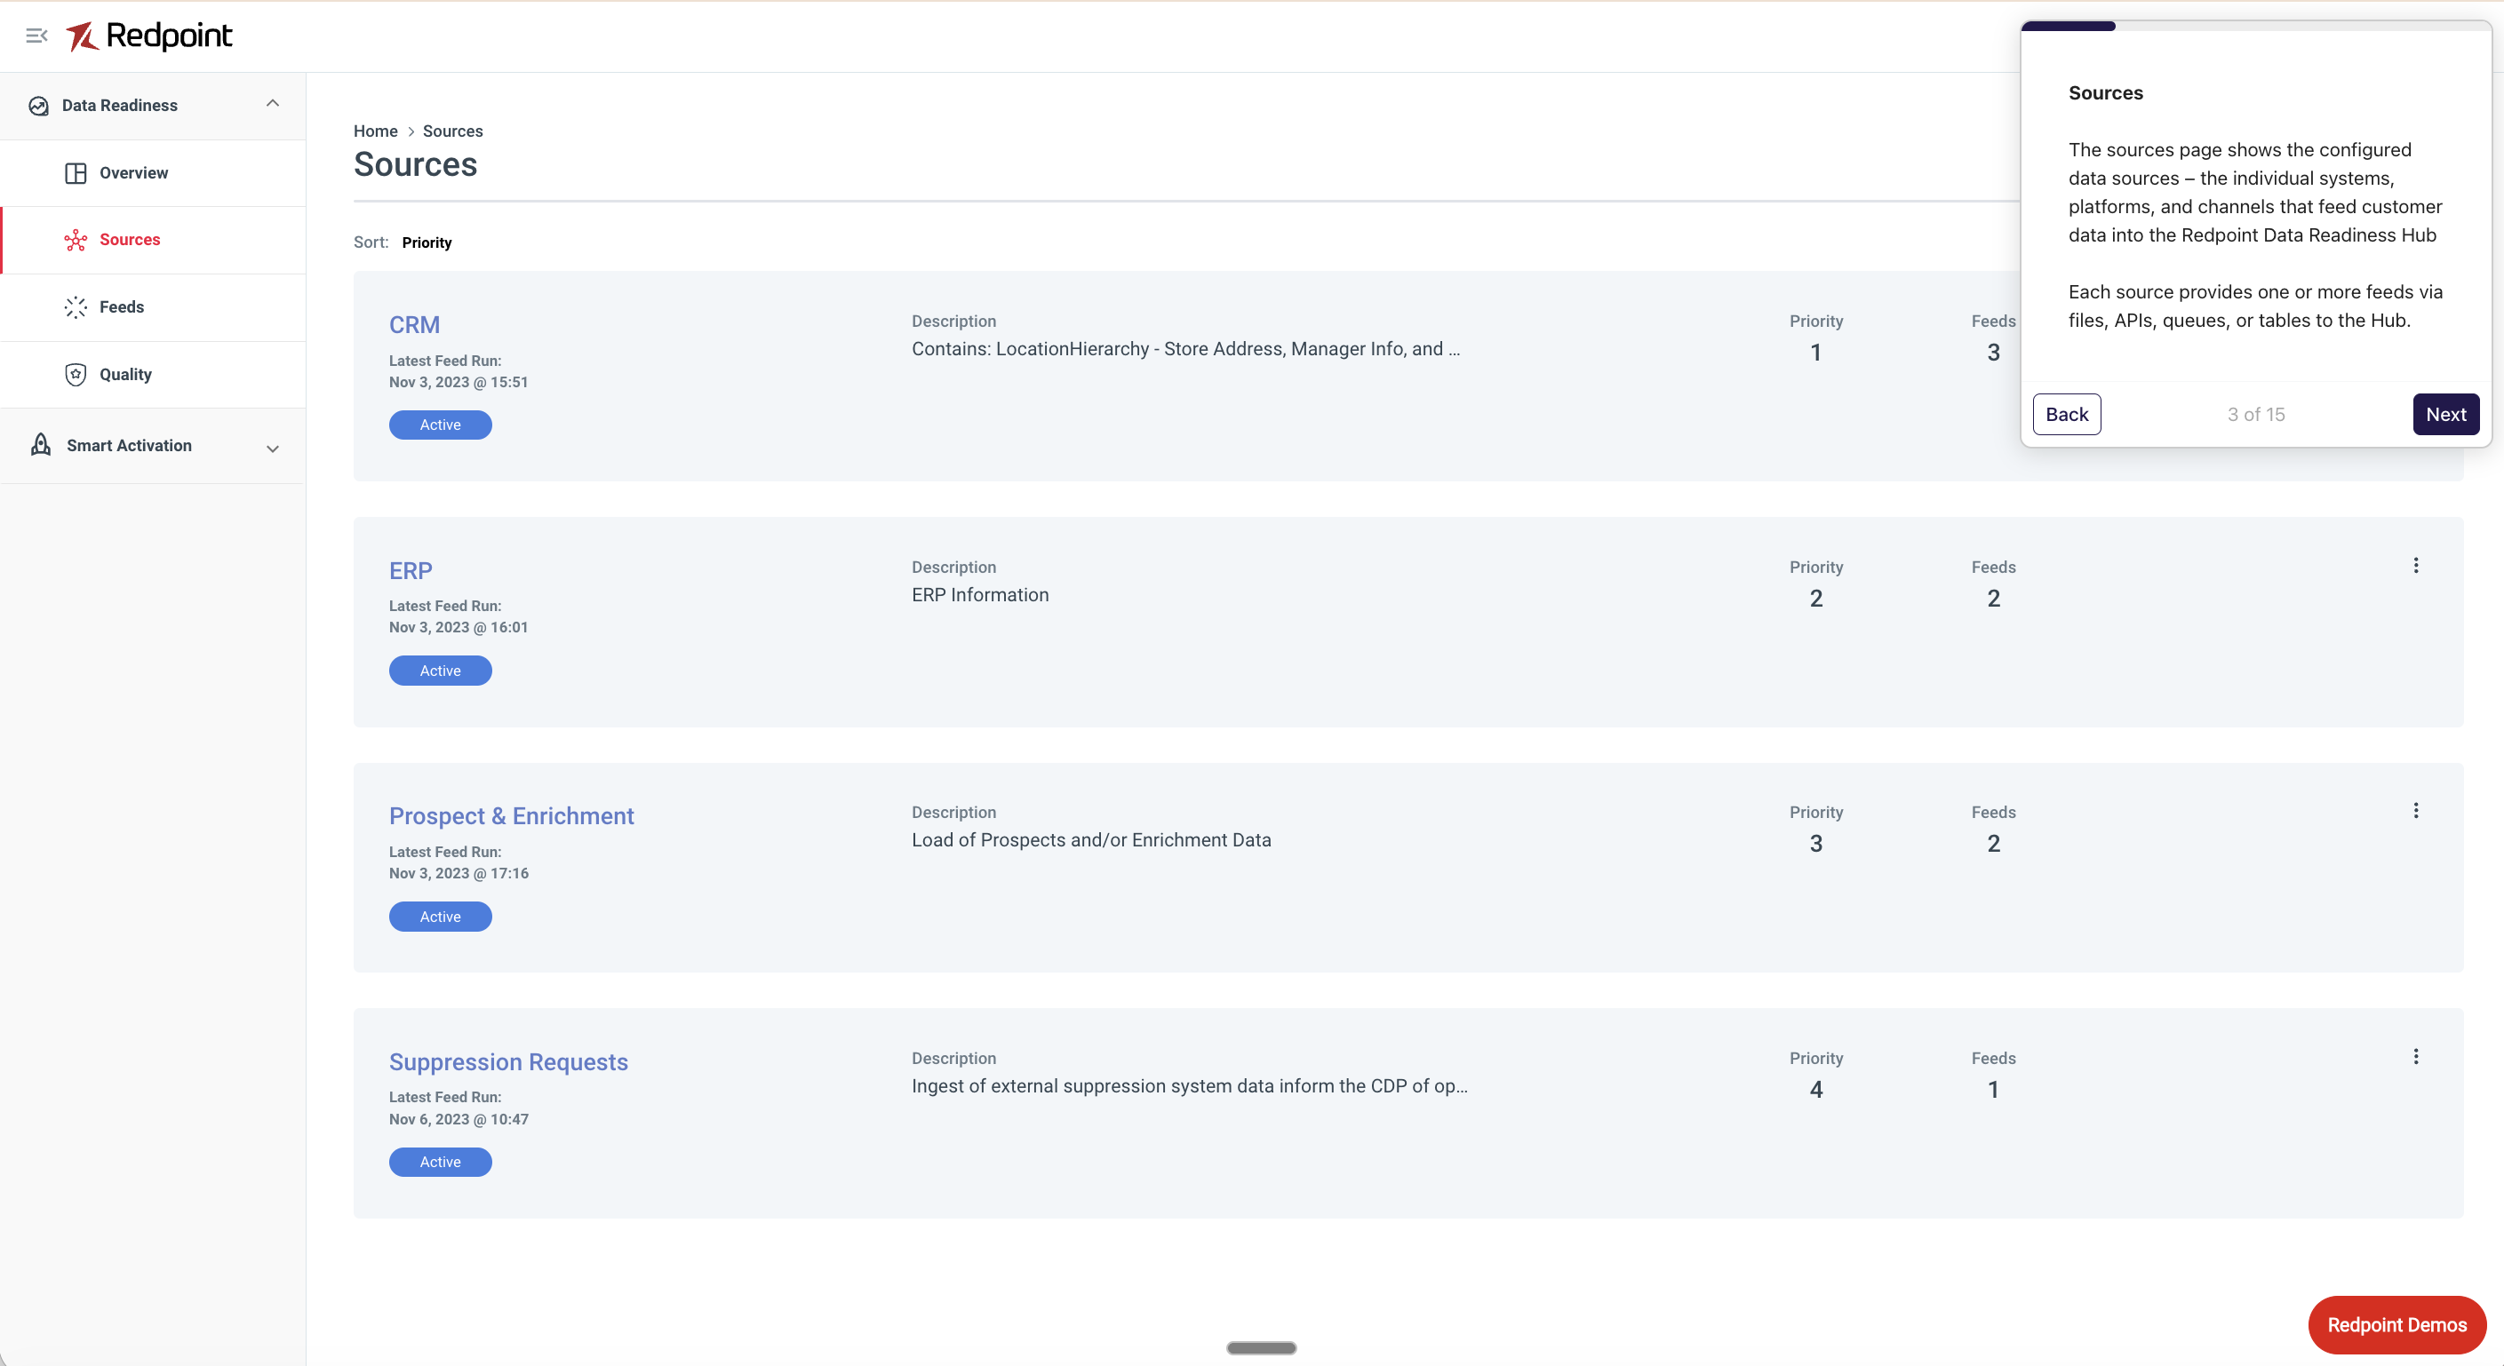
Task: Click the tour progress bar
Action: (2255, 27)
